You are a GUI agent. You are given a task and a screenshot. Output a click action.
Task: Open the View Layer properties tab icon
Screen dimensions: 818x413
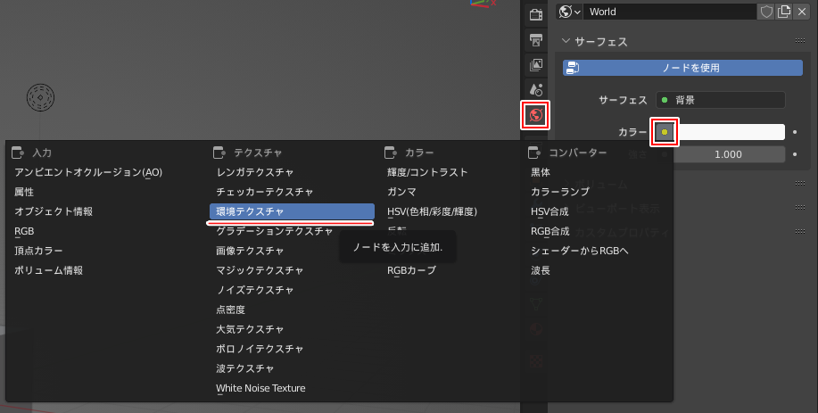pyautogui.click(x=535, y=65)
